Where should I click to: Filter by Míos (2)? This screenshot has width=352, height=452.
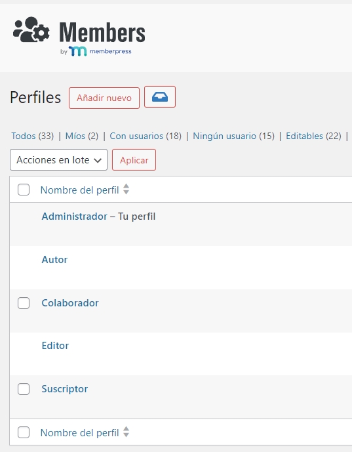[82, 136]
